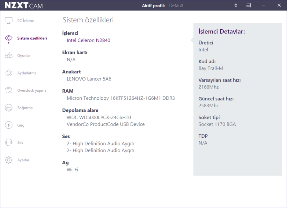
Task: Click the Ekran kartı heading
Action: click(75, 52)
